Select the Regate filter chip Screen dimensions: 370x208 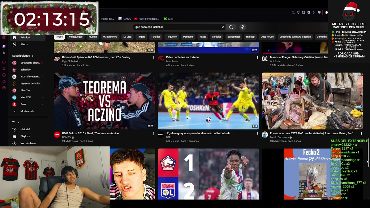pos(141,37)
